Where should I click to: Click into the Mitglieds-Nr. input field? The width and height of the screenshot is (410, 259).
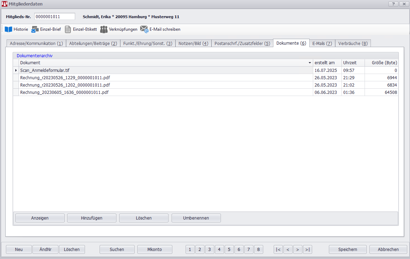click(55, 16)
